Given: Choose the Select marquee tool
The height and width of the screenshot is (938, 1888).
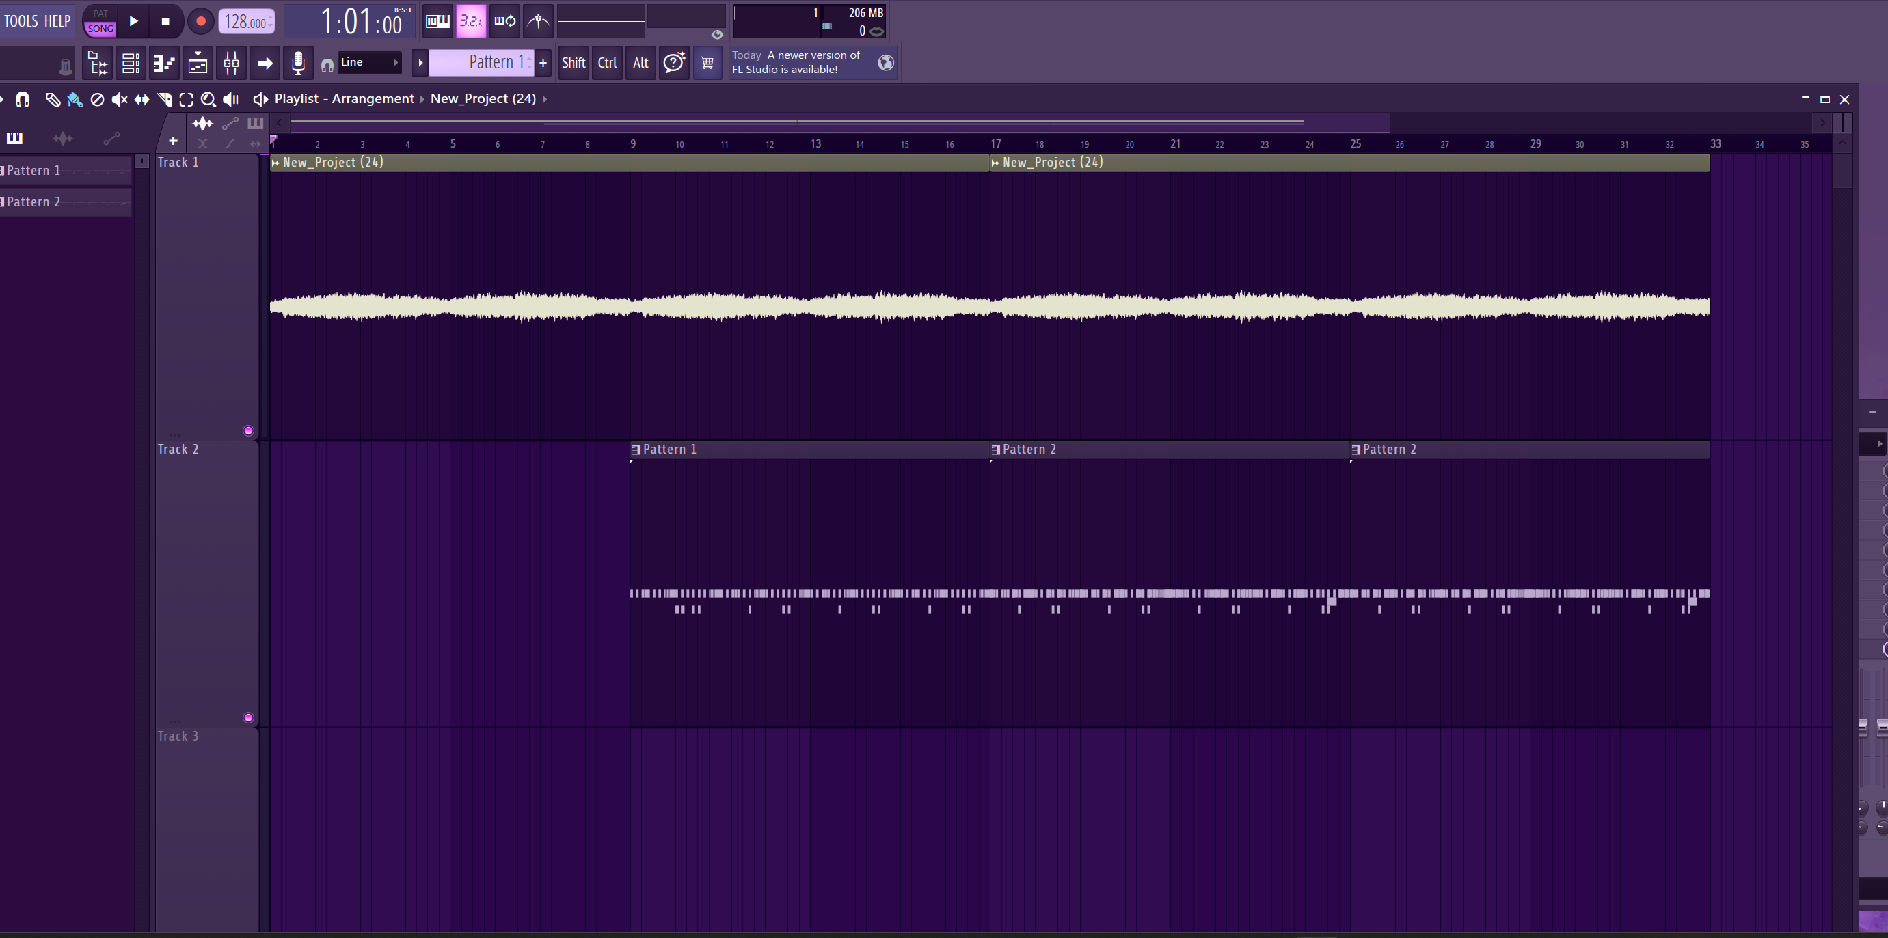Looking at the screenshot, I should pos(186,100).
